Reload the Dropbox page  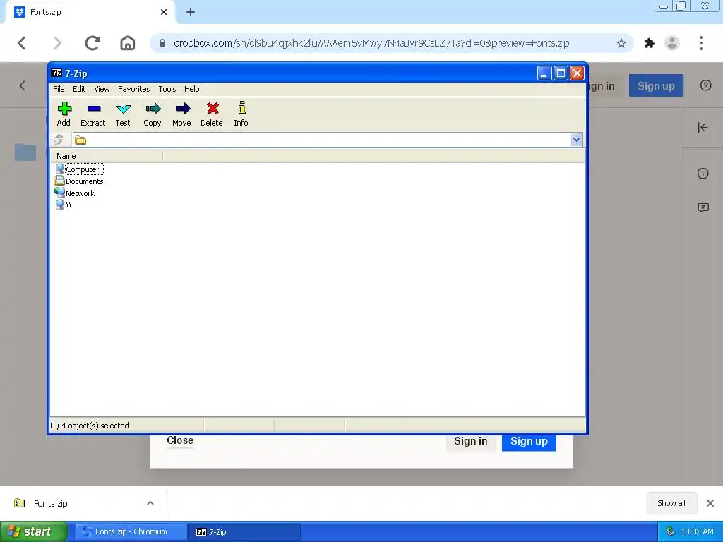(92, 43)
